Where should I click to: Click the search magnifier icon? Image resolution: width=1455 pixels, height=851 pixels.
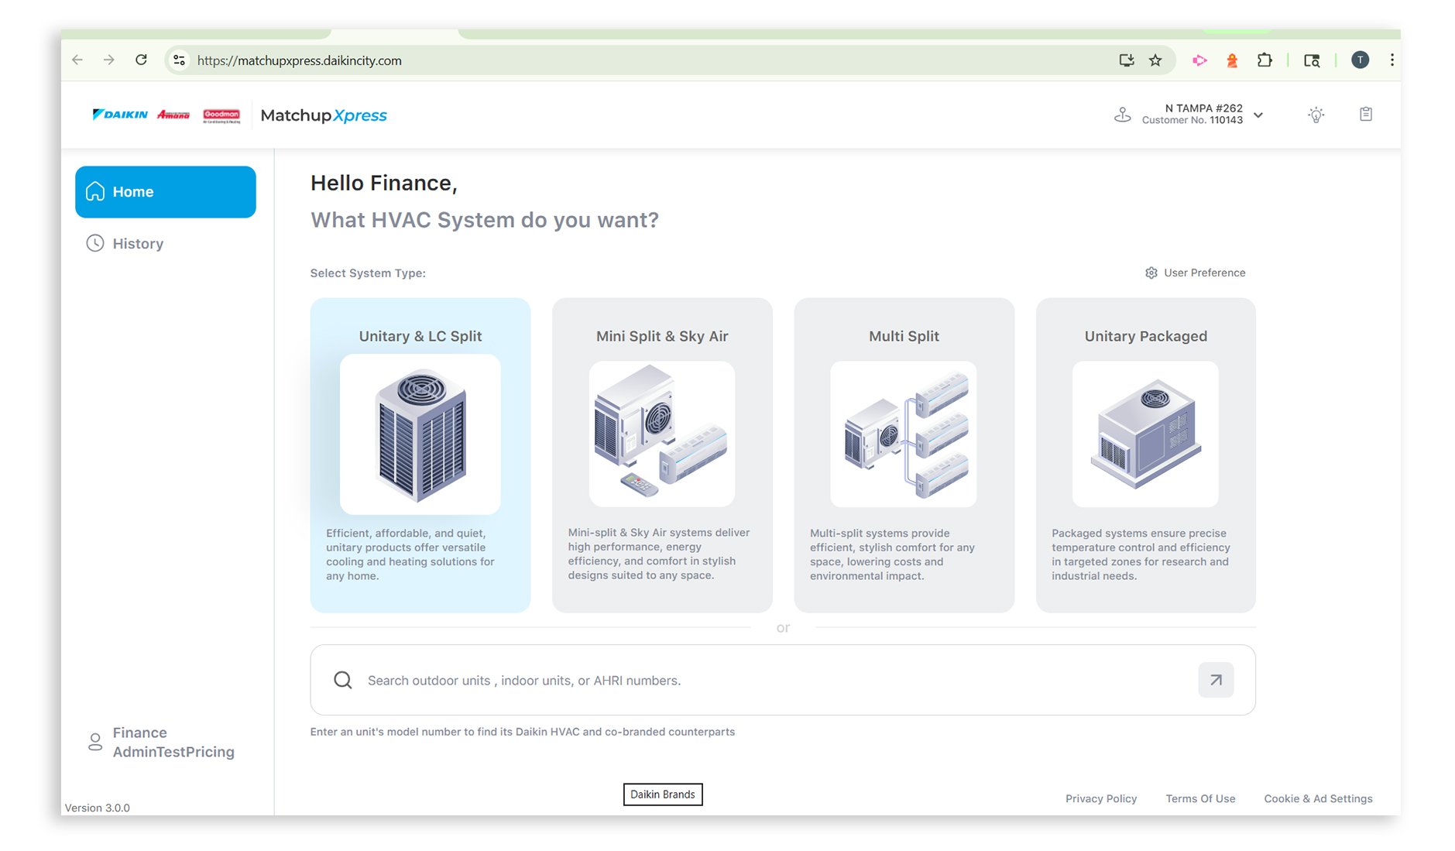coord(343,680)
